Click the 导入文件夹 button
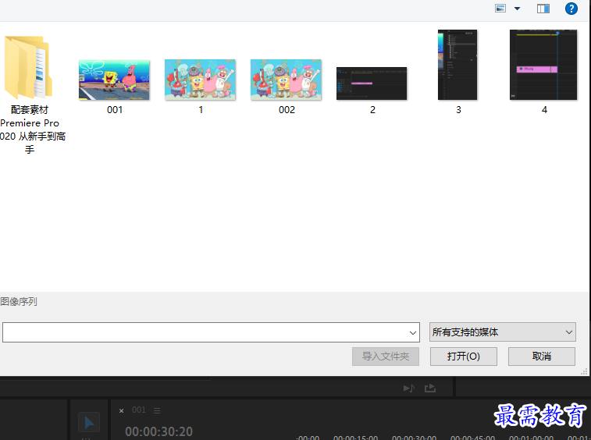This screenshot has width=591, height=440. click(x=386, y=357)
